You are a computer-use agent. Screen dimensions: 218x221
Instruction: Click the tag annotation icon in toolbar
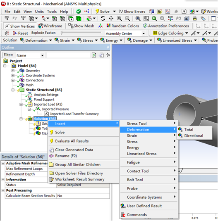(x=203, y=19)
